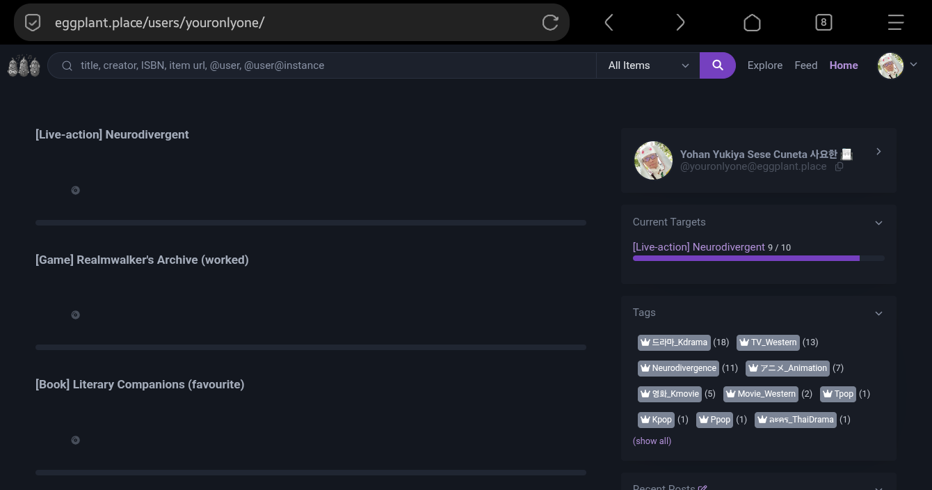This screenshot has width=932, height=490.
Task: Click the browser back arrow
Action: coord(609,22)
